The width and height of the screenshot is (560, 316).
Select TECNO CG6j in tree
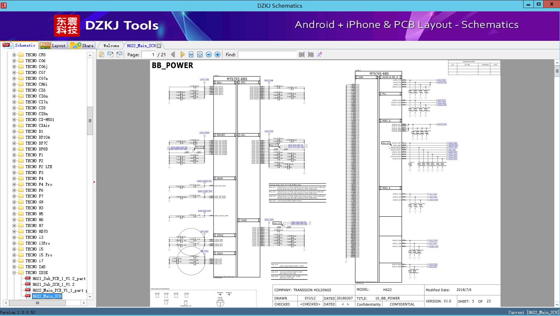37,67
